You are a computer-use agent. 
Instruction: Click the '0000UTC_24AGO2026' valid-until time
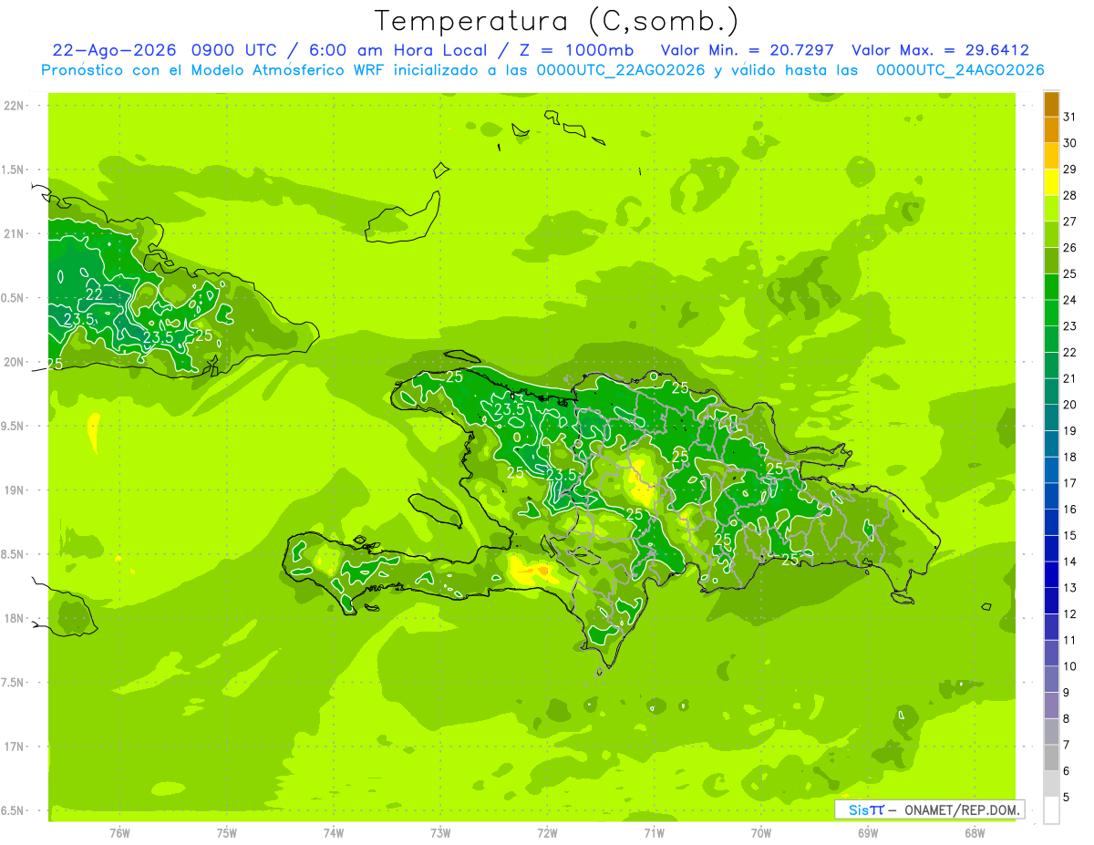click(960, 70)
